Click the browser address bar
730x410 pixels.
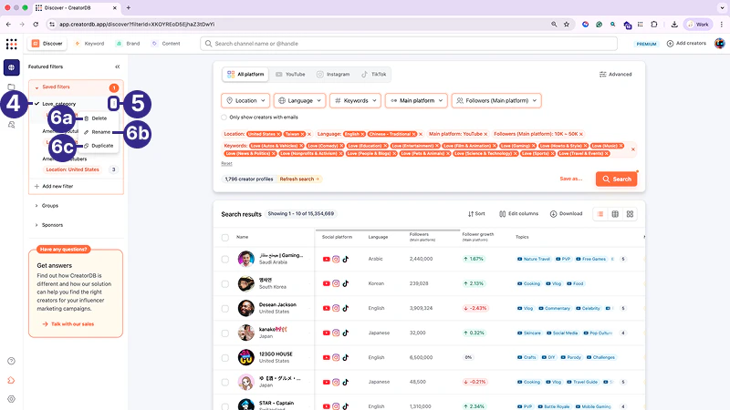point(298,25)
